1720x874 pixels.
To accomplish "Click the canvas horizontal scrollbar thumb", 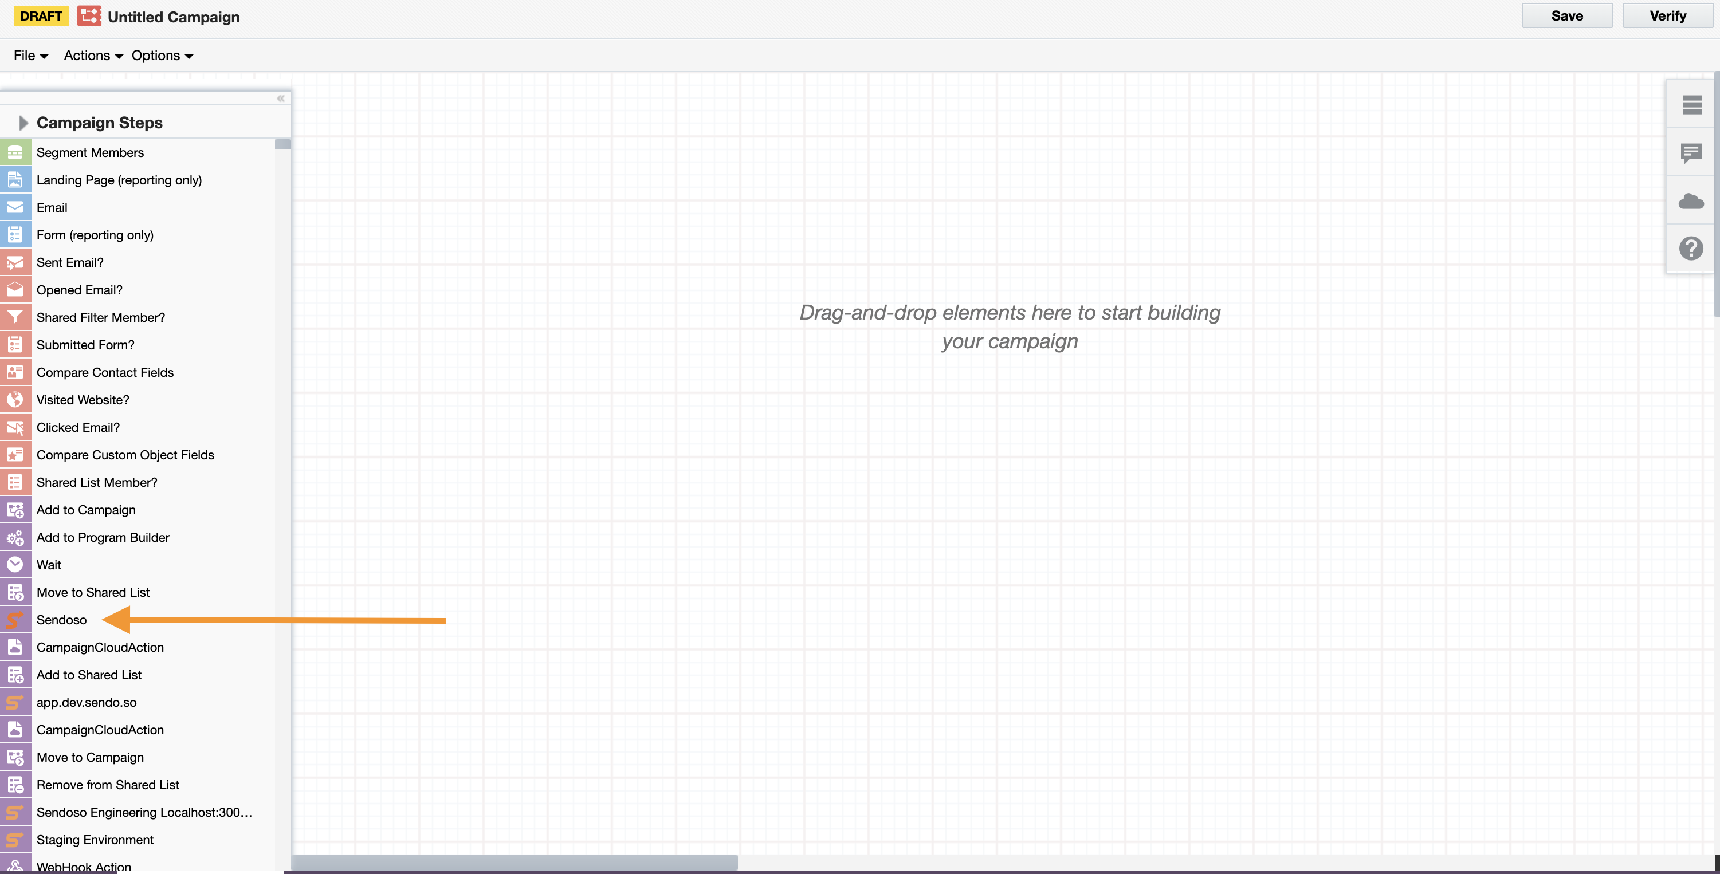I will [515, 862].
